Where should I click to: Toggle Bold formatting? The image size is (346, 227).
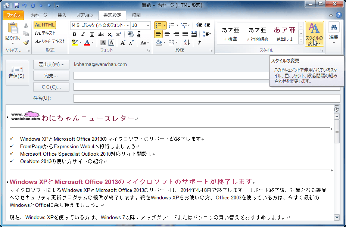[x=74, y=34]
